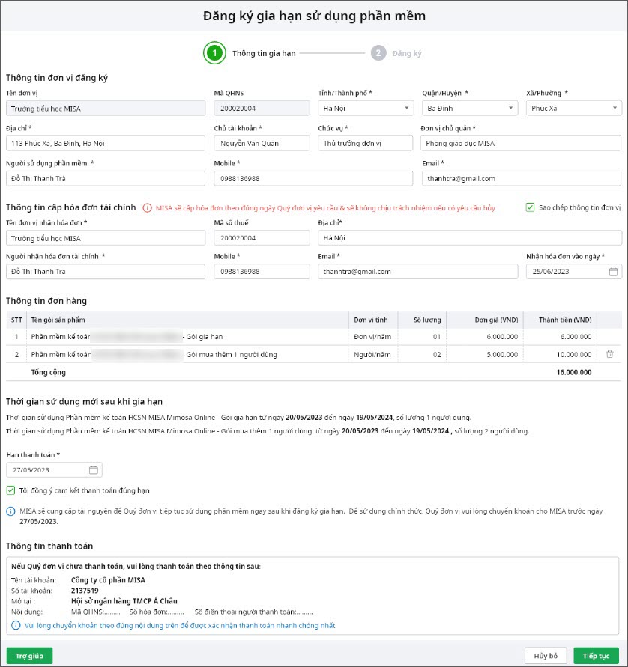The image size is (628, 667).
Task: Click invoice Địa chỉ field showing Hà Nội
Action: point(470,238)
